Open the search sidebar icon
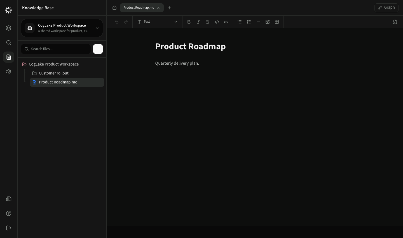This screenshot has width=403, height=238. (9, 43)
